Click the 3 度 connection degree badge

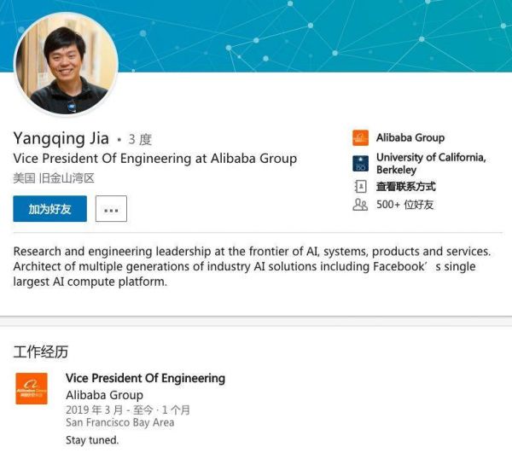click(x=140, y=139)
